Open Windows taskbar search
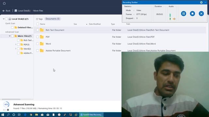 [x=8, y=115]
